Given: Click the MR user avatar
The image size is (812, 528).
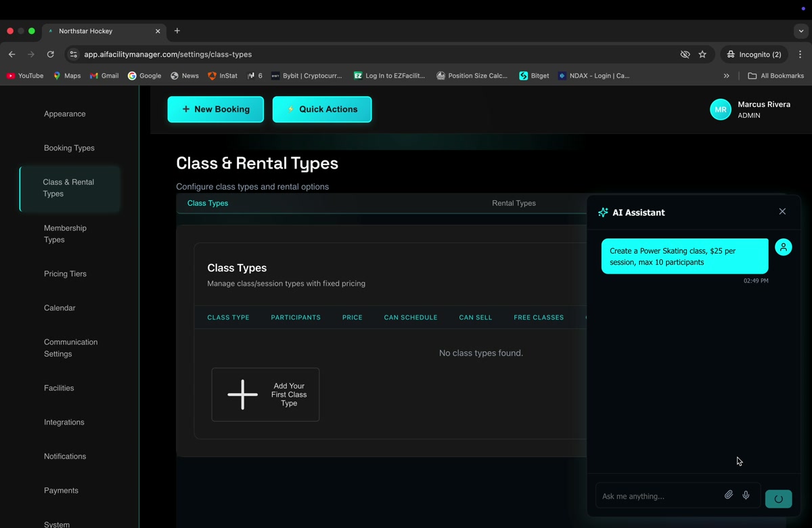Looking at the screenshot, I should click(x=721, y=110).
